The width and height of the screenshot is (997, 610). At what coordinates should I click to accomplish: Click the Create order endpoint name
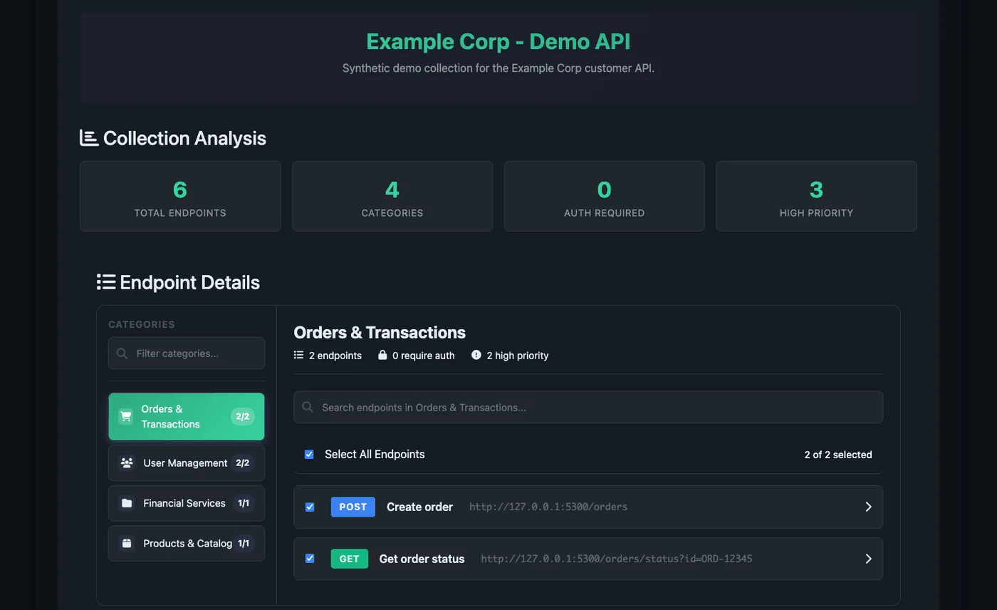[x=419, y=507]
